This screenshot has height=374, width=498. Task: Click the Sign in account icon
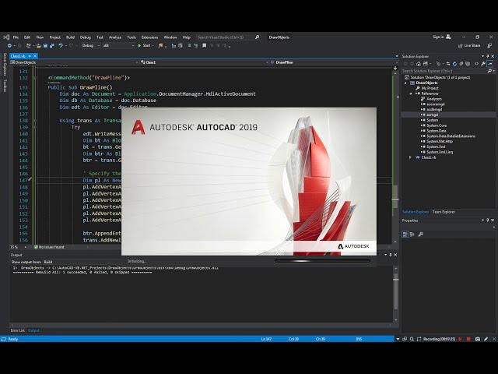[x=449, y=37]
